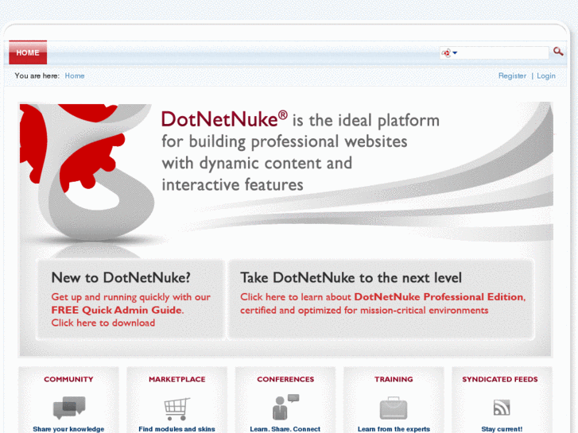Open Share your knowledge link
The width and height of the screenshot is (578, 433).
pos(68,429)
